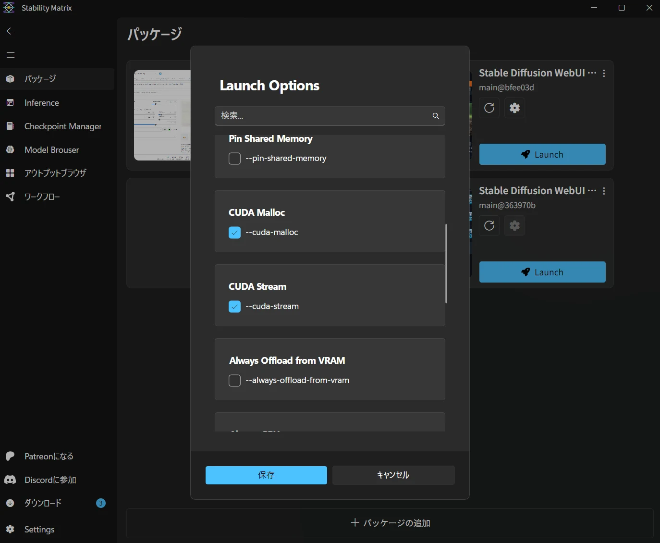Open the ワークフロー page
Screen dimensions: 660x543
point(57,197)
